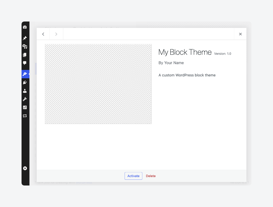Open the Posts pushpin icon
Viewport: 273px width, 207px height.
point(25,38)
